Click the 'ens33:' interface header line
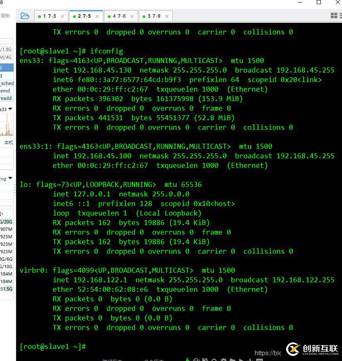Image resolution: width=342 pixels, height=361 pixels. 142,61
